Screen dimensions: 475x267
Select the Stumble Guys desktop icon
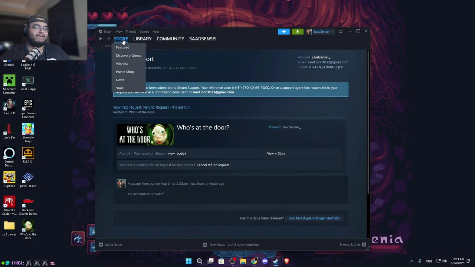[x=28, y=133]
